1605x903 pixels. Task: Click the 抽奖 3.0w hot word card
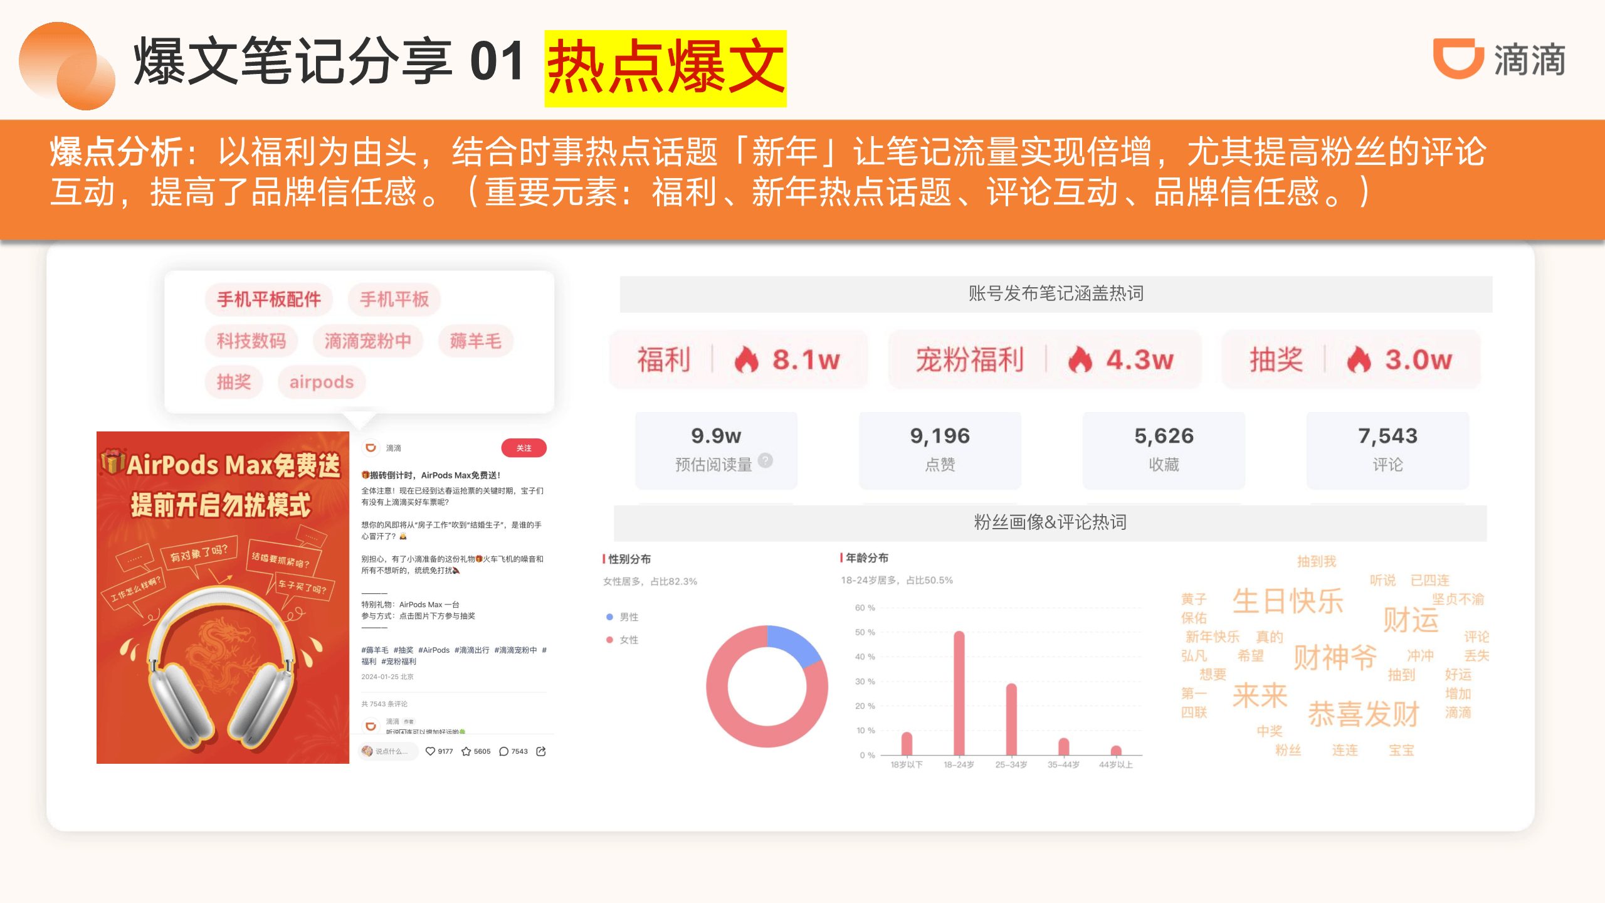click(x=1351, y=359)
